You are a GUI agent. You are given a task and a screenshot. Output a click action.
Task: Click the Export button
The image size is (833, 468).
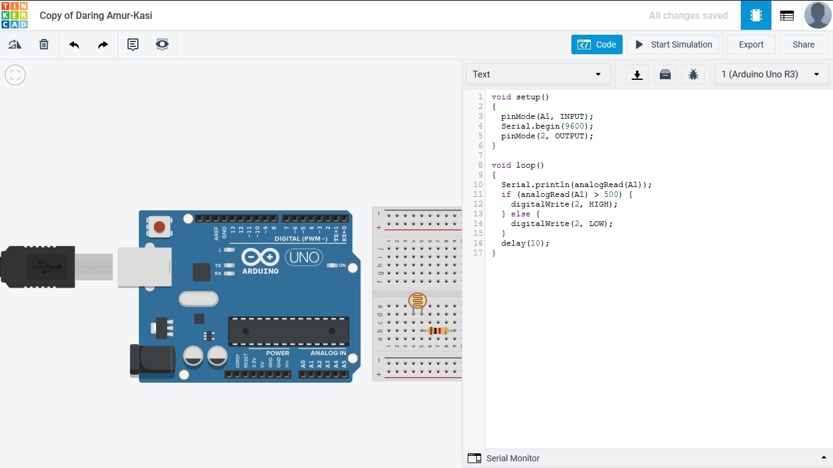[x=751, y=44]
